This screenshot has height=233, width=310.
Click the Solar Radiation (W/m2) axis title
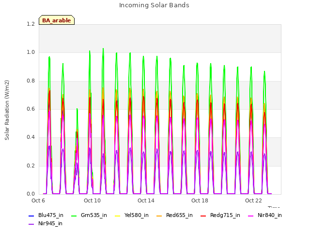point(7,110)
